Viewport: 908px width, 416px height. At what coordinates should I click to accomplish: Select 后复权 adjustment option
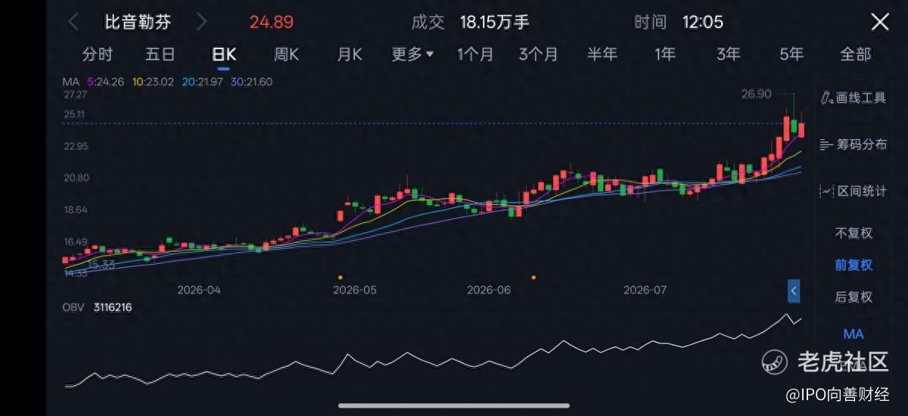(854, 296)
